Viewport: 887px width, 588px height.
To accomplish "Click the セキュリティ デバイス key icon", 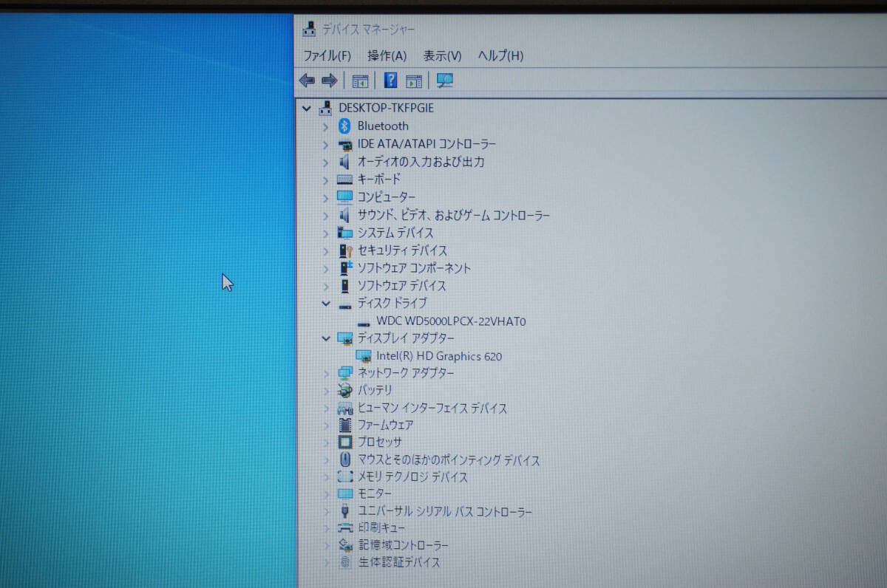I will [344, 250].
